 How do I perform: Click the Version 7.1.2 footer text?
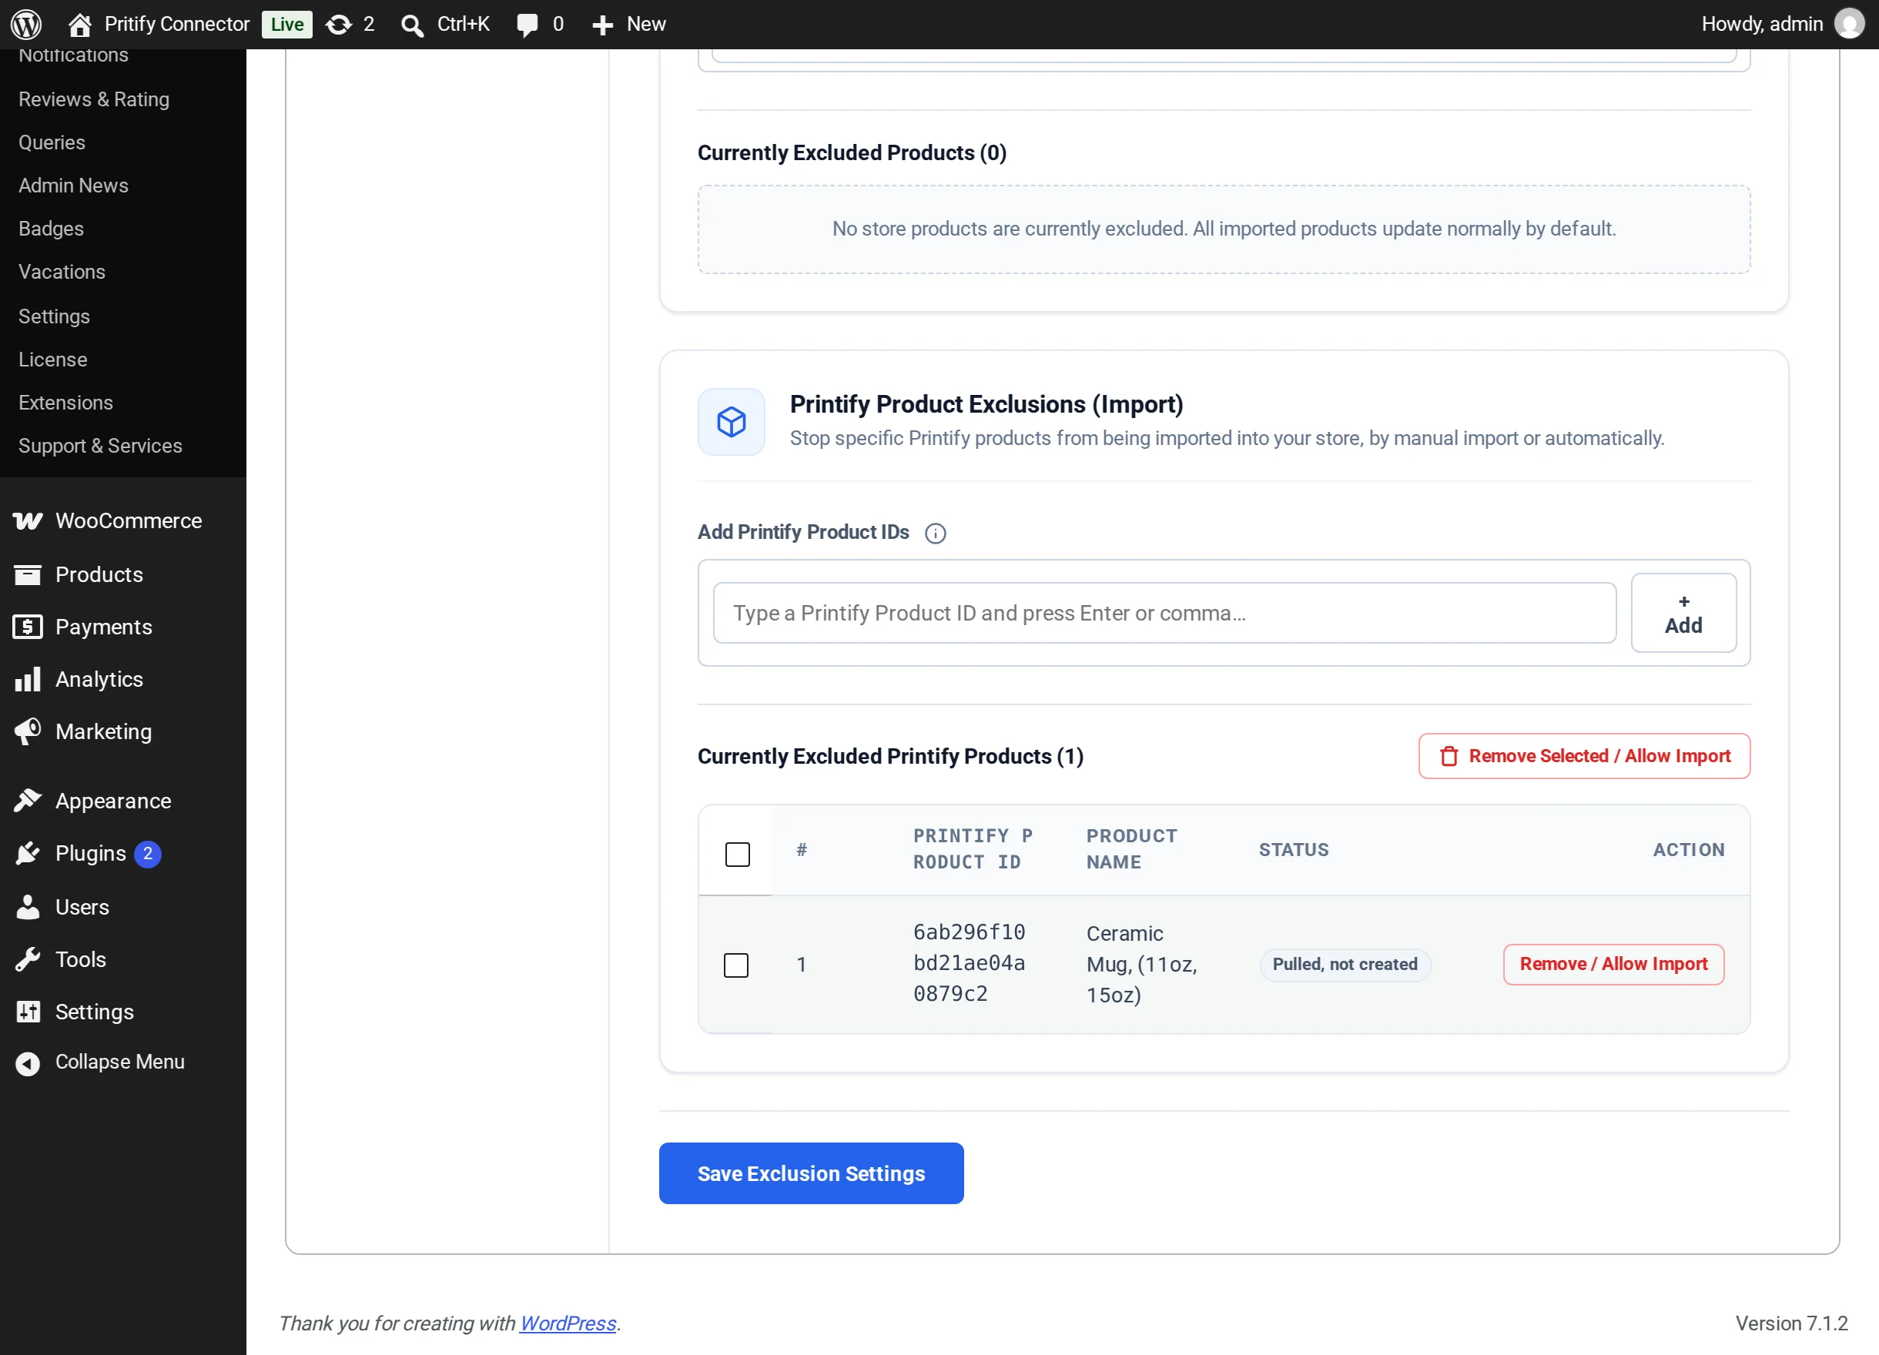tap(1790, 1323)
